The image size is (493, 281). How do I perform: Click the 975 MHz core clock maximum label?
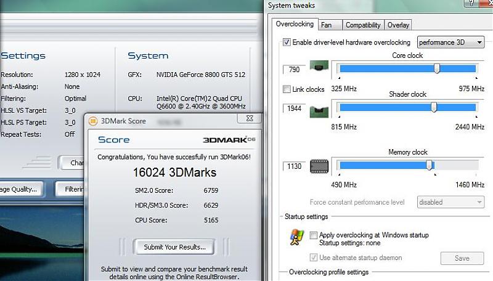(471, 89)
